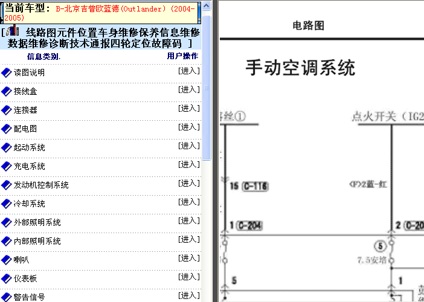Open 进入 link for 充电系统

(x=188, y=164)
